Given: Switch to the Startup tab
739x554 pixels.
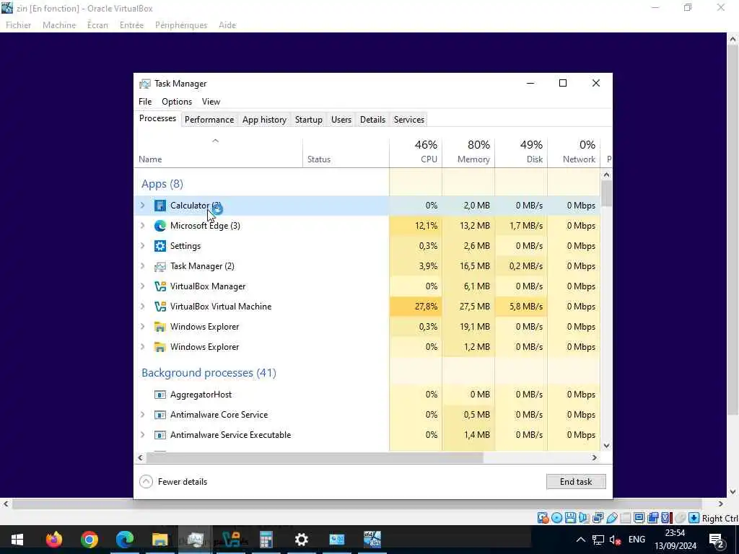Looking at the screenshot, I should click(309, 120).
